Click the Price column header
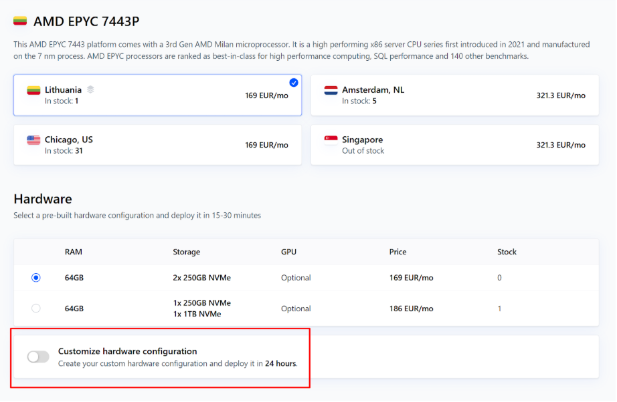The height and width of the screenshot is (402, 617). click(398, 252)
